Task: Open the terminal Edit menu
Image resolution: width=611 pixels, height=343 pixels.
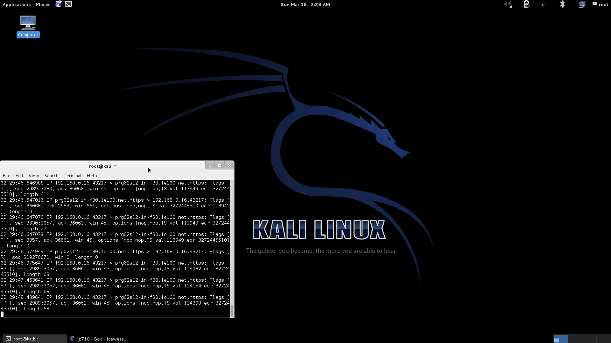Action: tap(19, 176)
